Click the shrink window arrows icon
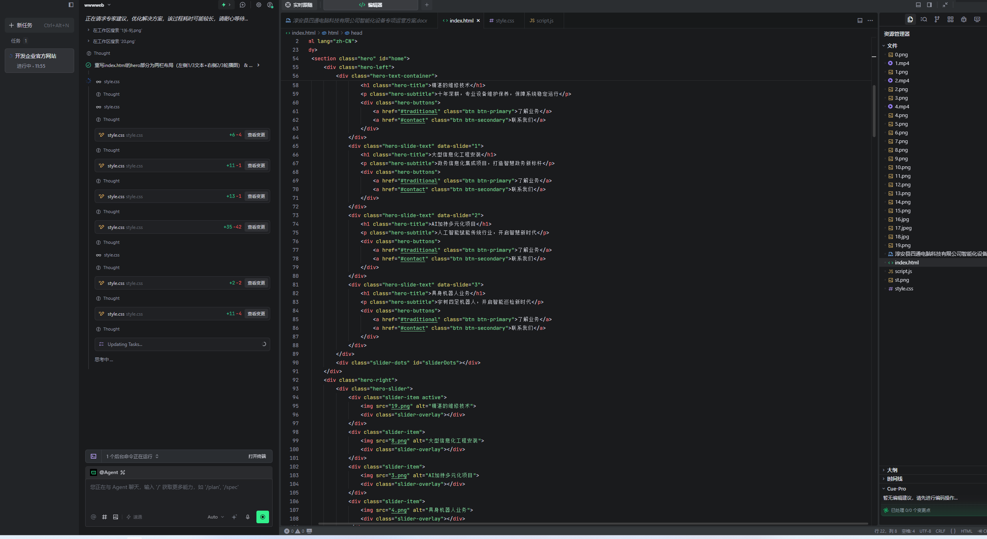 [945, 5]
